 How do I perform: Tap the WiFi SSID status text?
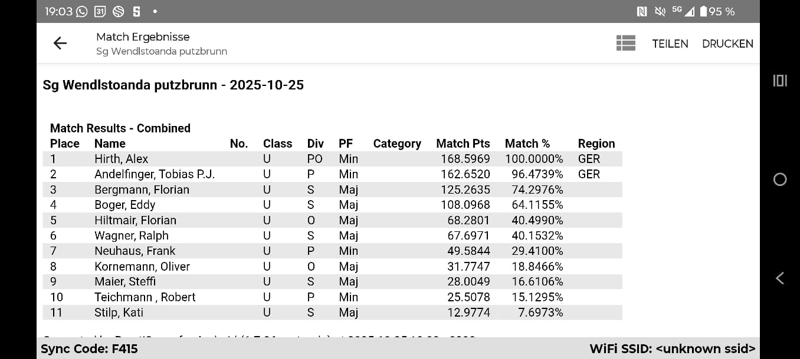click(672, 349)
